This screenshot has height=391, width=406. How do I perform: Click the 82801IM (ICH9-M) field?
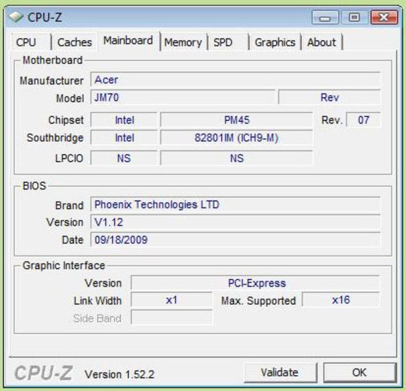click(237, 138)
